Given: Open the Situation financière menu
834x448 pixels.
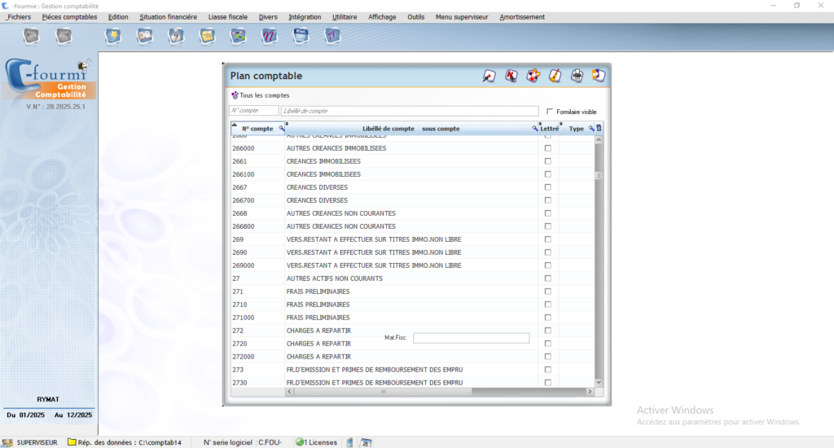Looking at the screenshot, I should (168, 17).
